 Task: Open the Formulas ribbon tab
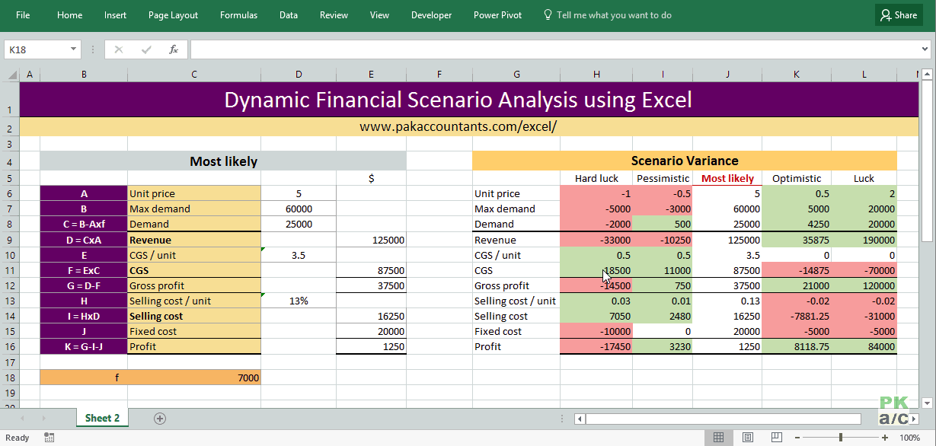click(238, 15)
